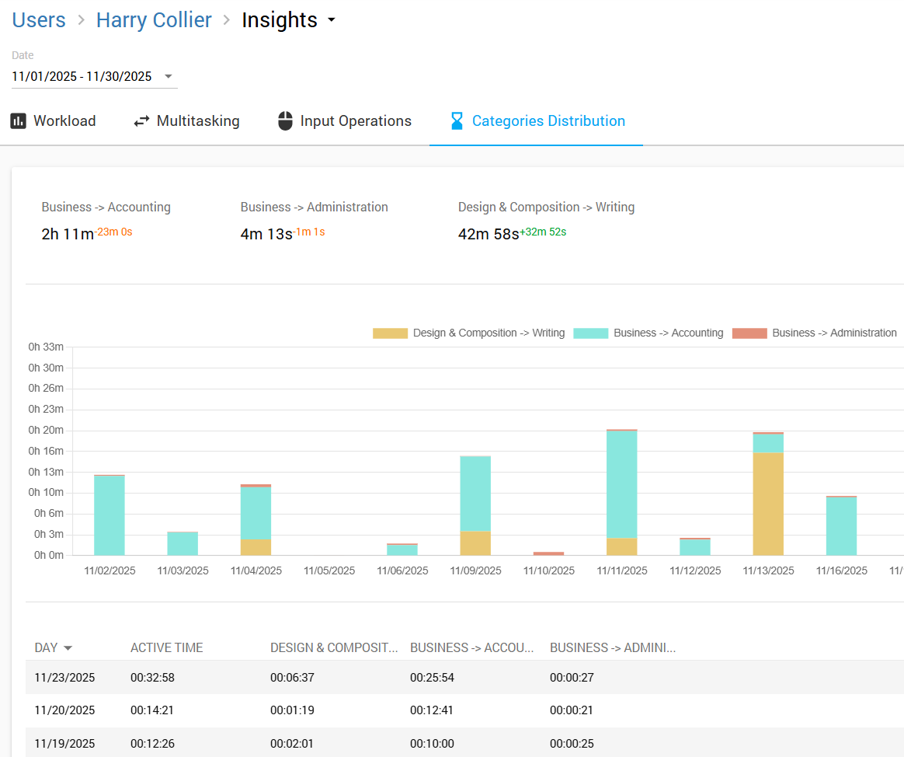Click the Multitasking arrows icon

click(x=141, y=121)
